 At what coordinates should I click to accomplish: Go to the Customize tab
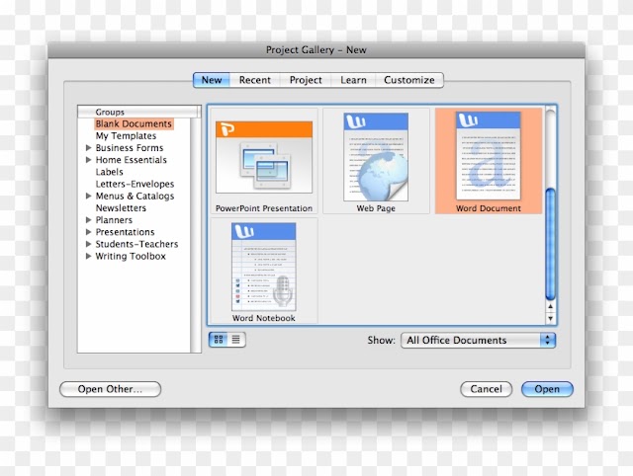tap(409, 80)
